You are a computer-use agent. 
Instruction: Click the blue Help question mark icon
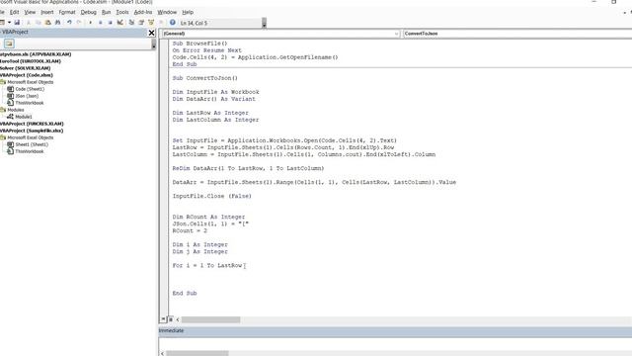pos(173,23)
